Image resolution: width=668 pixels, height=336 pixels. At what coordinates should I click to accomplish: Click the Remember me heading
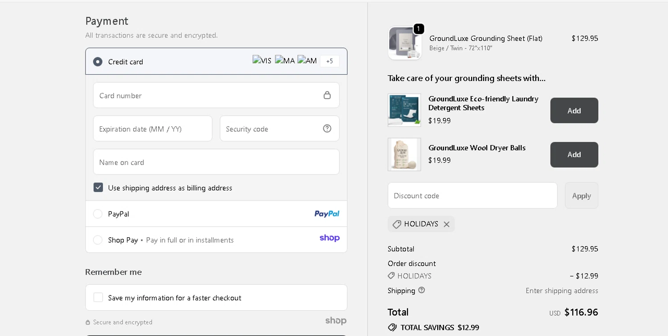click(x=114, y=272)
